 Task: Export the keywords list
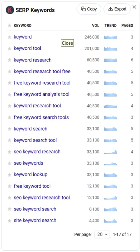117,9
